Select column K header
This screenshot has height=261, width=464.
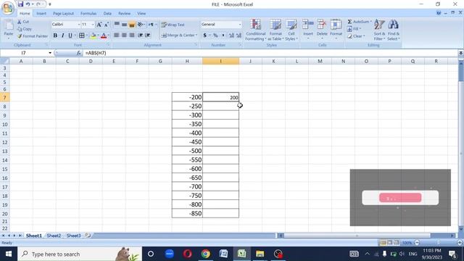pos(273,61)
